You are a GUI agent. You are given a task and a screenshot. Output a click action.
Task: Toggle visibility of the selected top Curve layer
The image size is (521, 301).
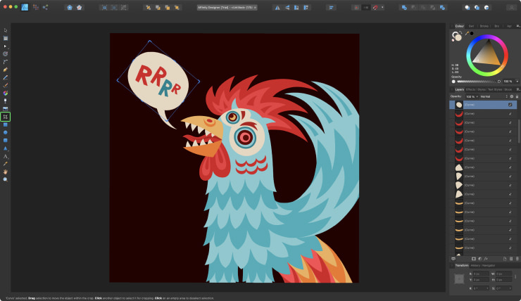click(x=510, y=105)
